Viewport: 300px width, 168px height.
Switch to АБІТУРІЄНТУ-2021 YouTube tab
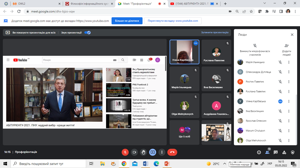[191, 4]
